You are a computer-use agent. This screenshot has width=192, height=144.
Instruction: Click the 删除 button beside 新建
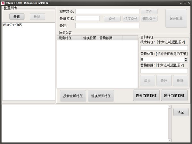tap(37, 17)
